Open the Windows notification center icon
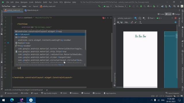 click(179, 100)
